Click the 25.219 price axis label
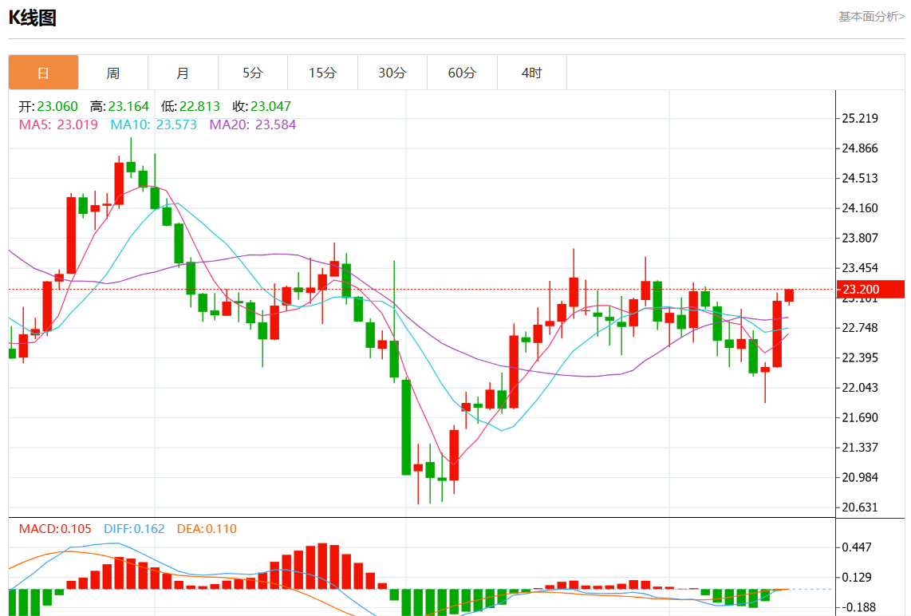The height and width of the screenshot is (616, 911). coord(860,119)
